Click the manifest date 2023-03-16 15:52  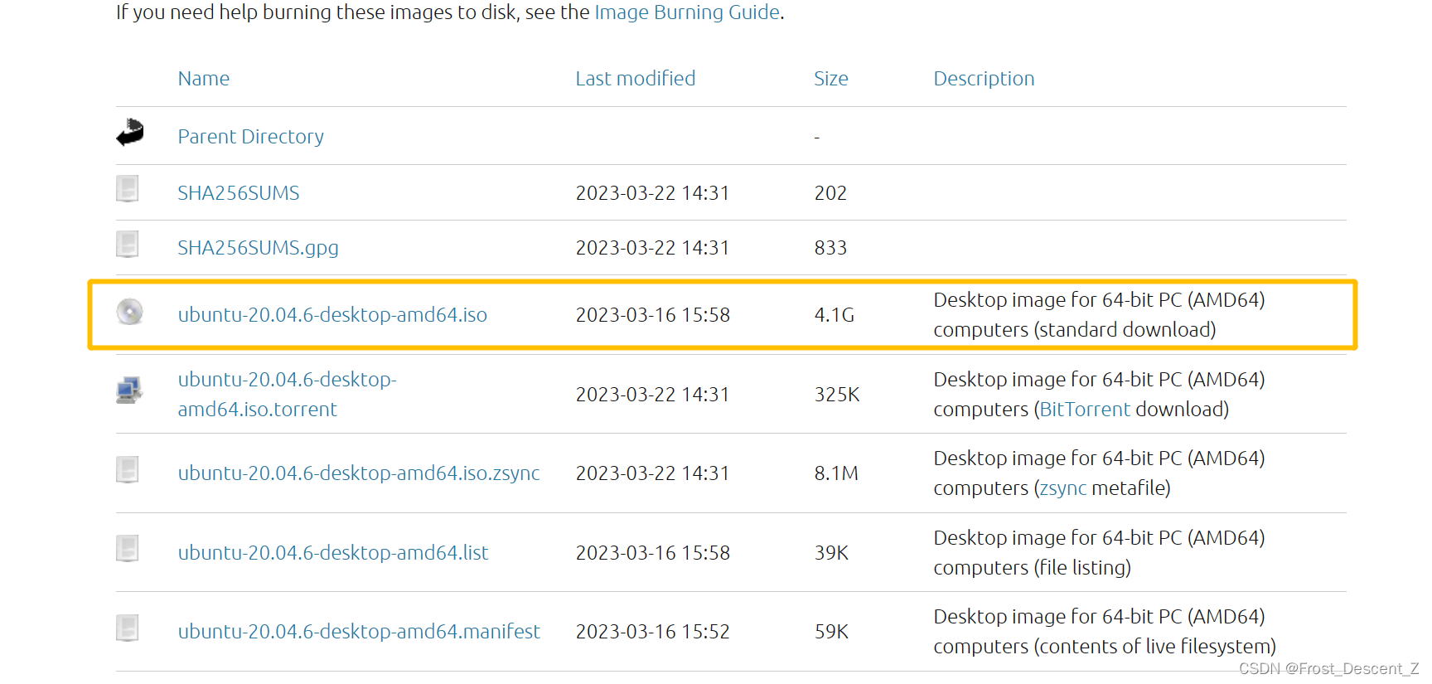click(x=653, y=632)
